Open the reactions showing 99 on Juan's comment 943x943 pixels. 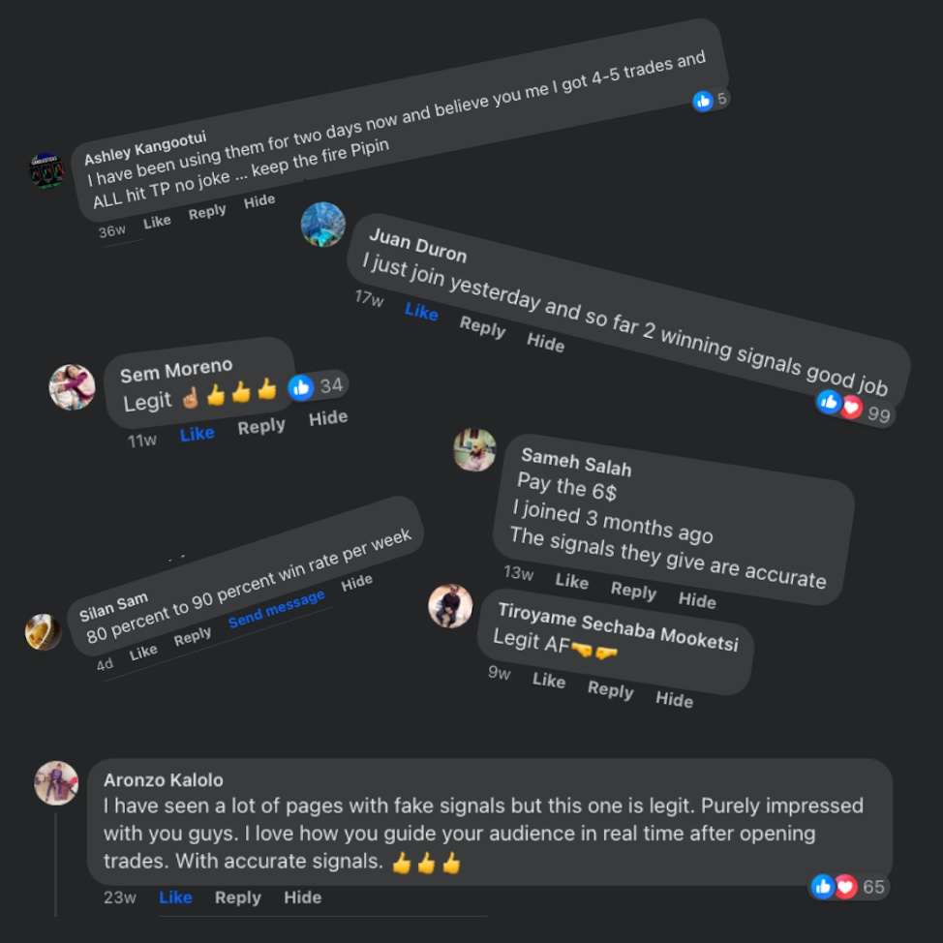pos(855,409)
